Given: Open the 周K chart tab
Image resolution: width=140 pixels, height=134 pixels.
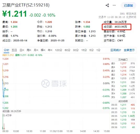Looking at the screenshot, I should pos(29,50).
